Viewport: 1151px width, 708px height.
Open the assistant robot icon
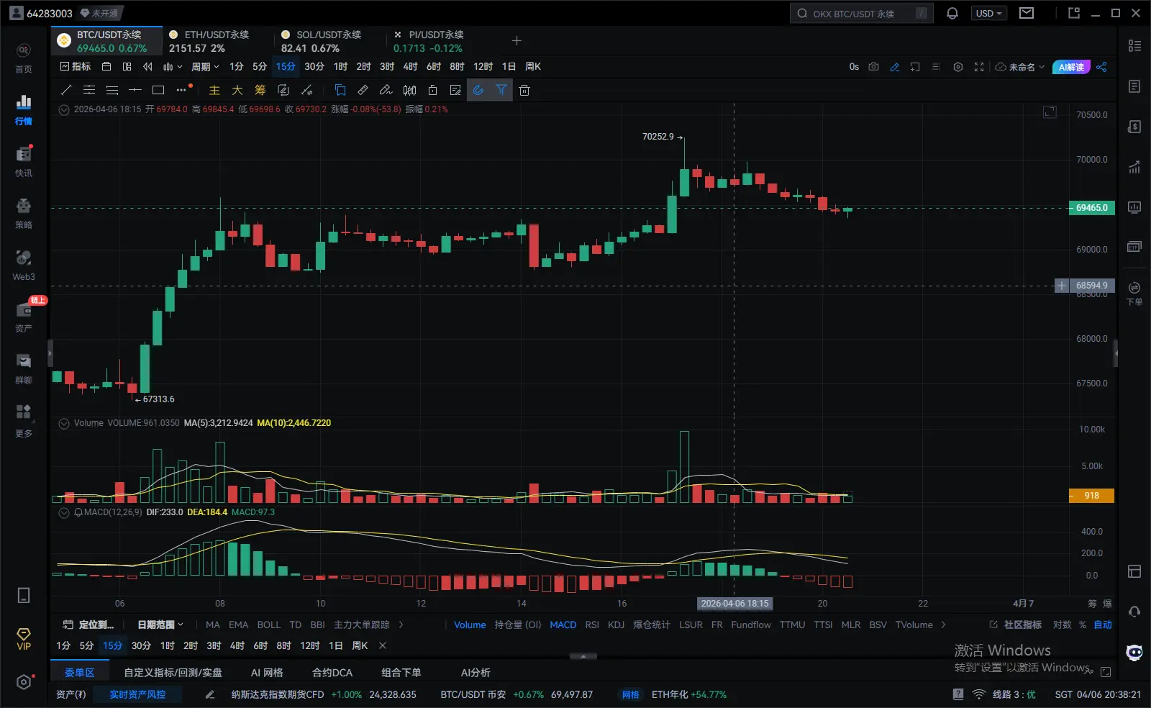[1134, 653]
